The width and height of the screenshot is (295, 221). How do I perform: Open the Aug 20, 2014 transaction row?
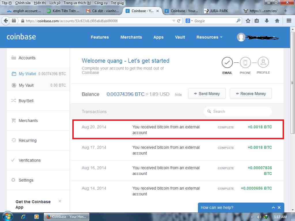(178, 130)
